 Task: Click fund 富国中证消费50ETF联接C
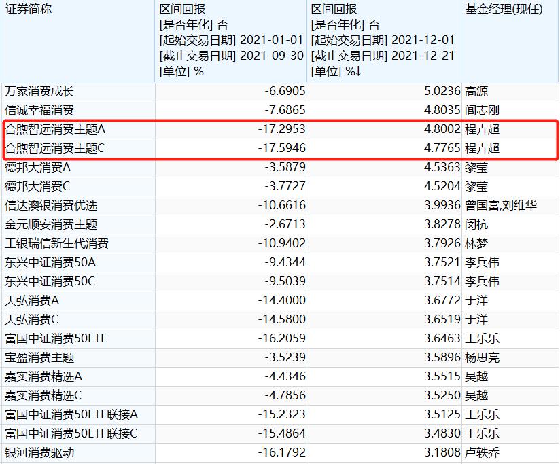pos(71,433)
